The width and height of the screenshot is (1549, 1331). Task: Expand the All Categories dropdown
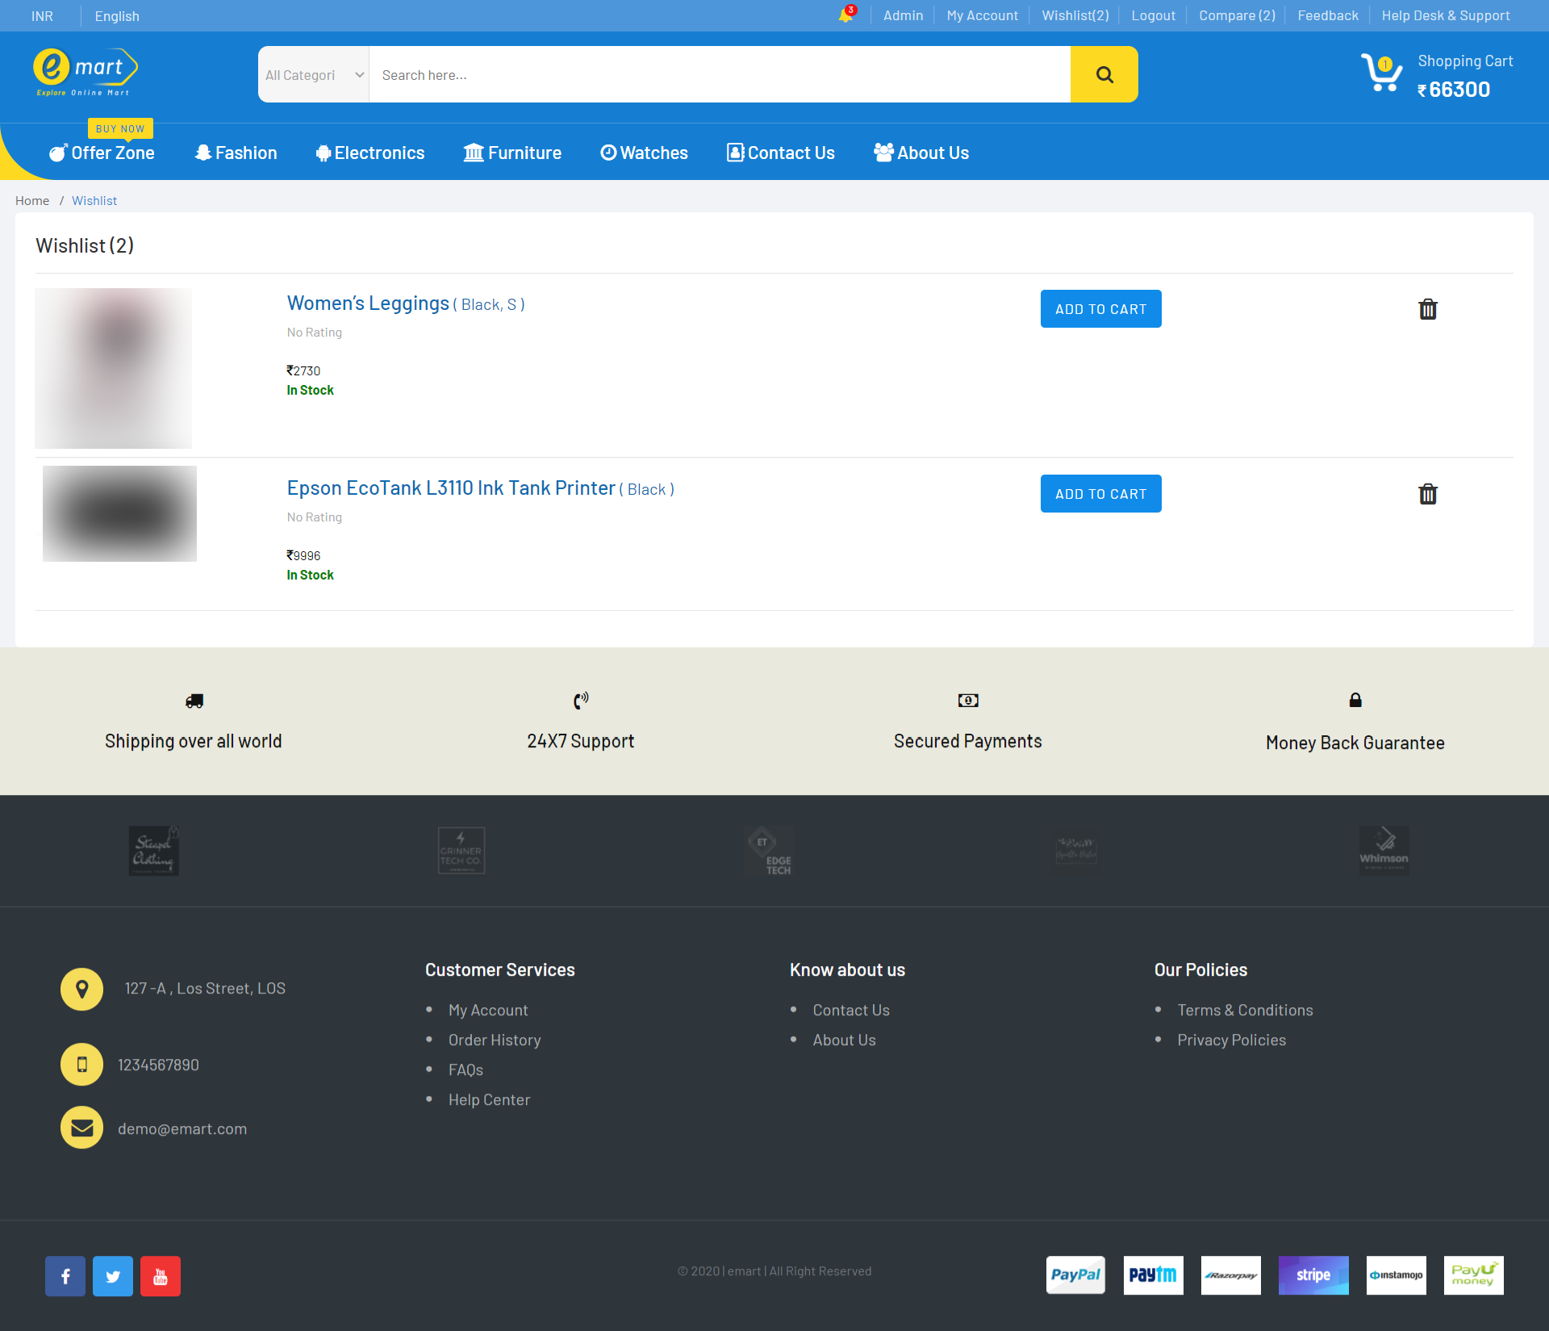(x=314, y=74)
